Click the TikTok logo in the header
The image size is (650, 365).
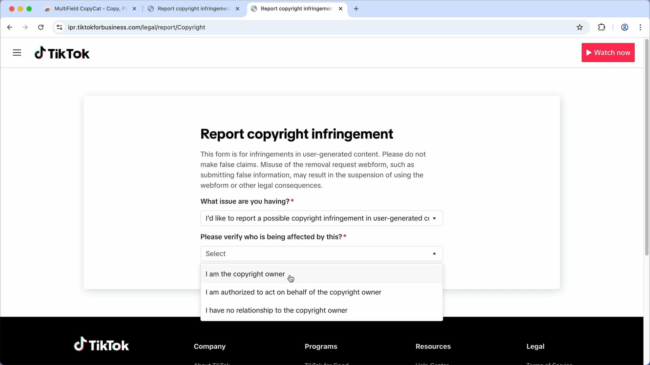coord(62,52)
